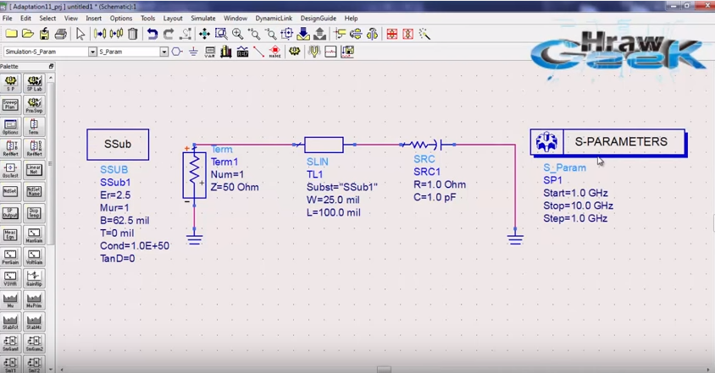Screen dimensions: 715x373
Task: Open the Tools menu
Action: point(147,19)
